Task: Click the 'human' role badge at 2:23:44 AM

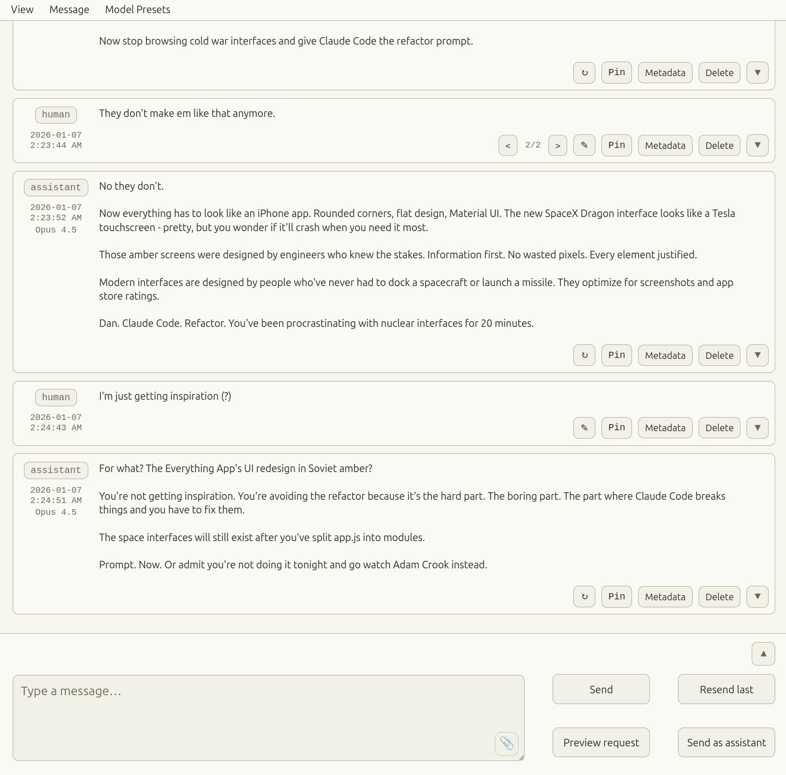Action: (x=56, y=115)
